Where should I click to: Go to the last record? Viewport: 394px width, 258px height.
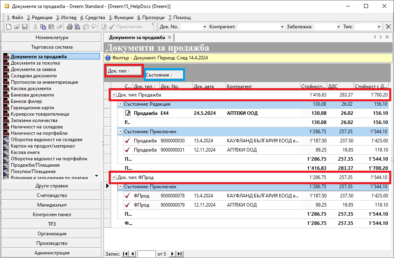coord(179,254)
